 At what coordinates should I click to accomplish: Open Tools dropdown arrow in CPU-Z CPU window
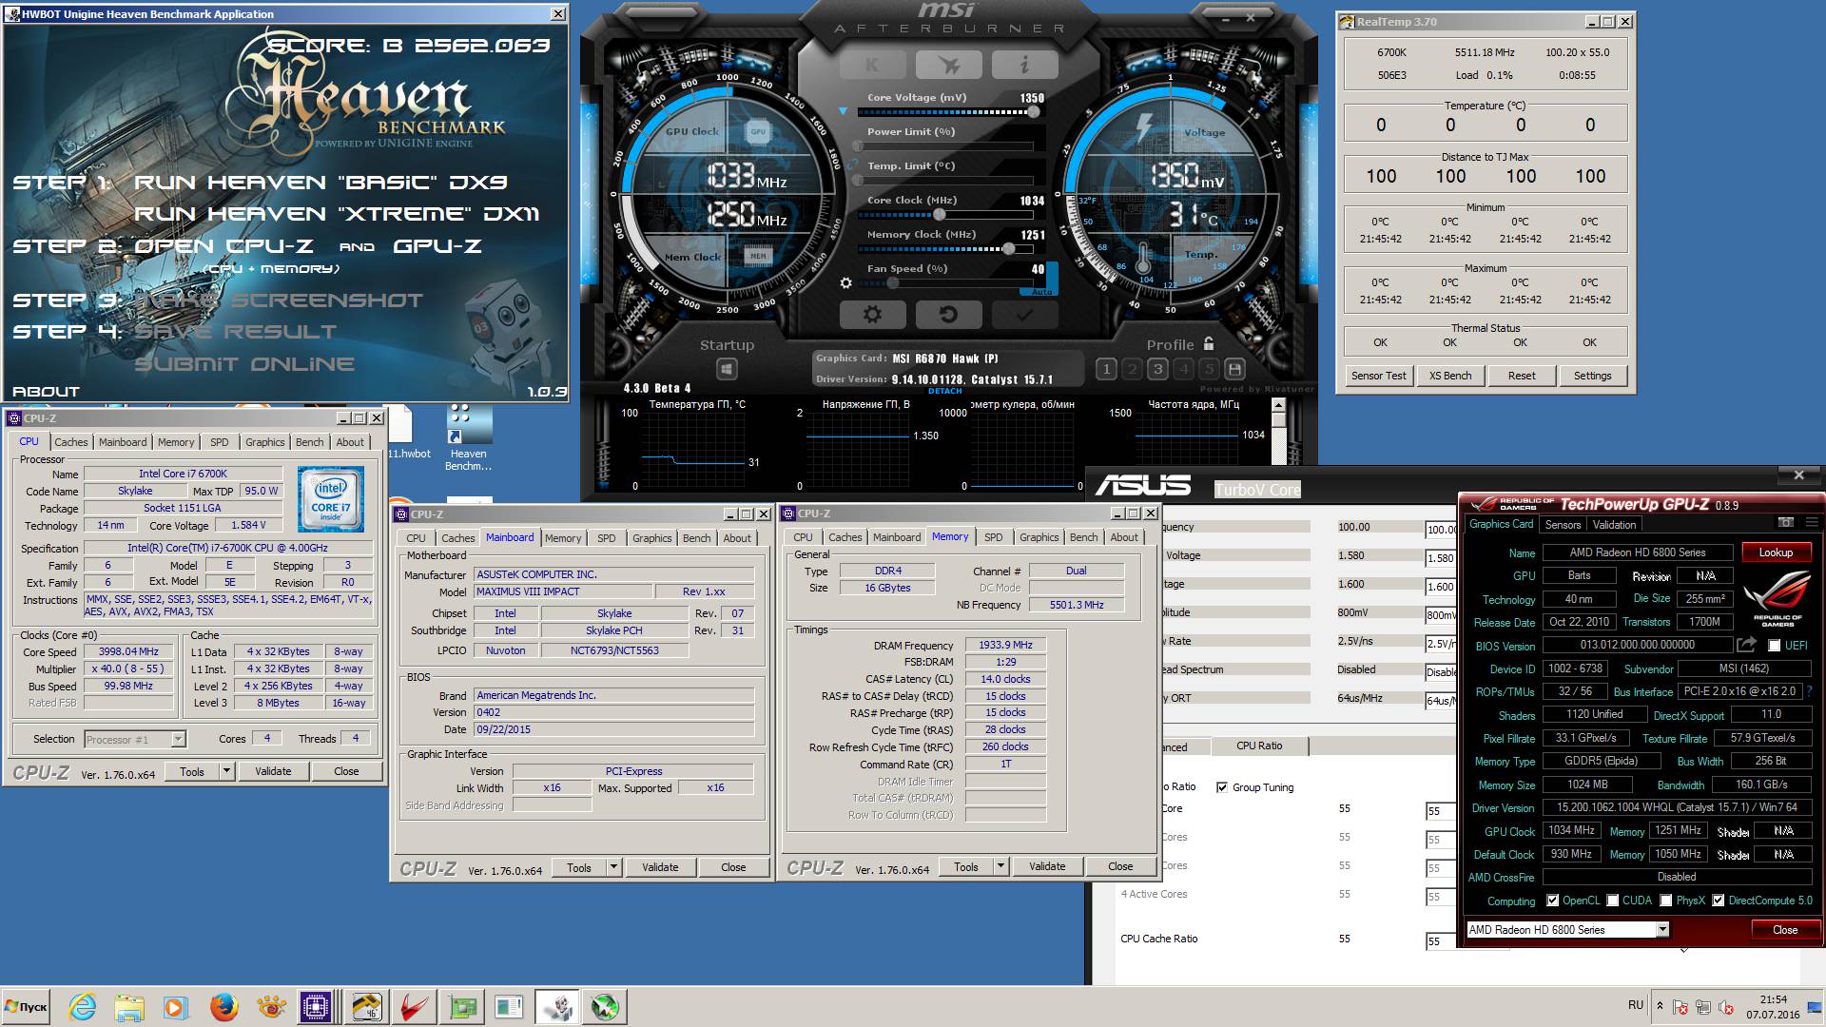pos(227,771)
